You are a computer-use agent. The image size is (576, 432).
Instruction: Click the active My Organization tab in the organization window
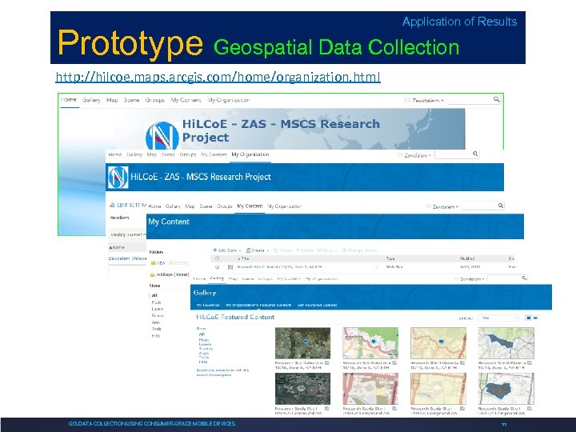click(x=250, y=154)
